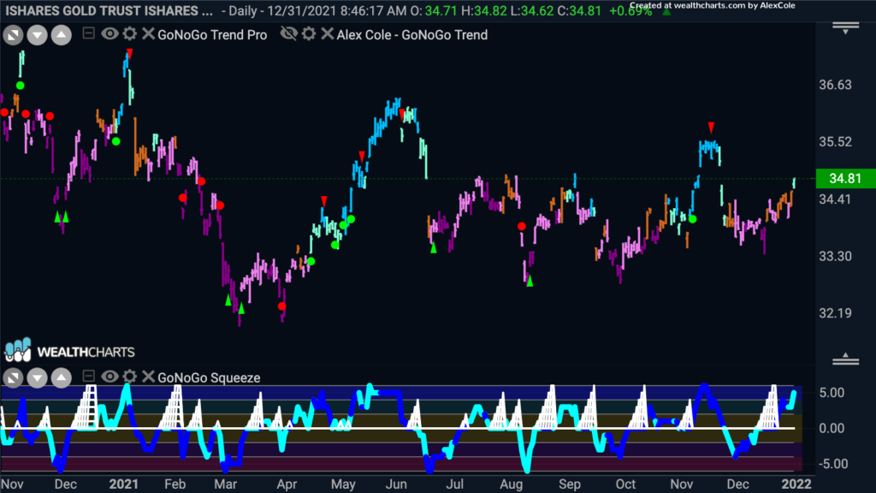Open settings for GoNoGo Trend Pro
Viewport: 876px width, 493px height.
(x=130, y=34)
